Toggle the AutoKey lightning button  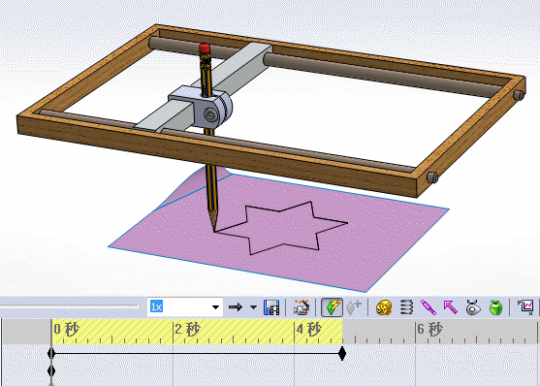point(332,307)
